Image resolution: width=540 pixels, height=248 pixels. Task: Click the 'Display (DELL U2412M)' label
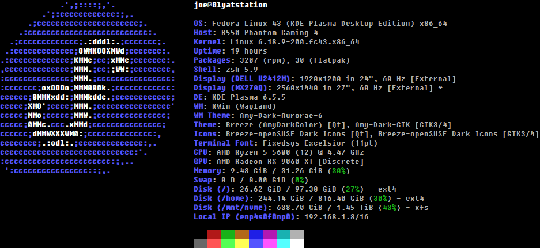click(242, 79)
